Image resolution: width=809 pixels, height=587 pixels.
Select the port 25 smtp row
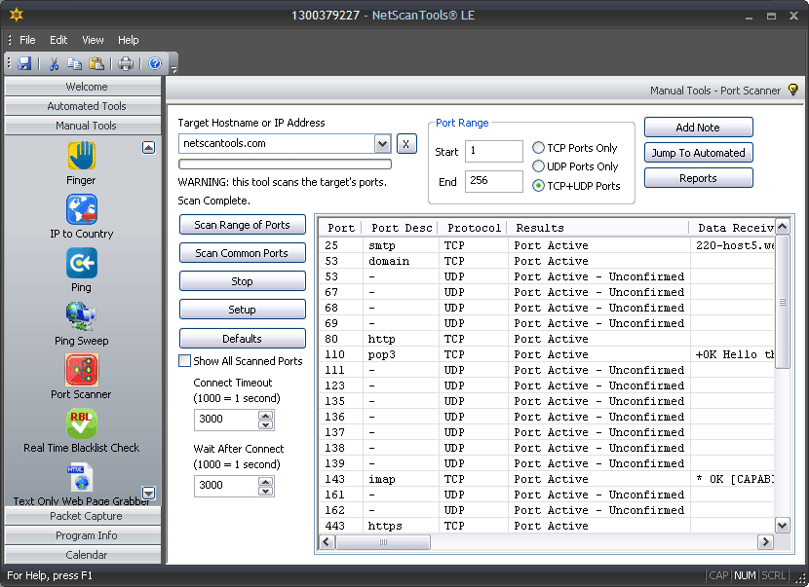(x=547, y=245)
